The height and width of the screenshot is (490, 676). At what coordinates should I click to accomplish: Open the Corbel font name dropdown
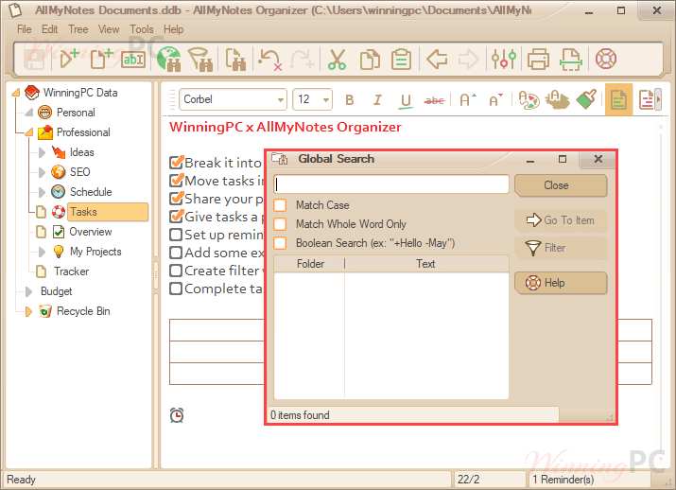[281, 100]
